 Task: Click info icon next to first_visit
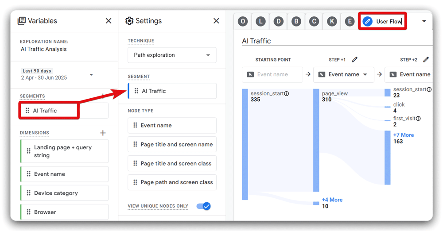point(418,119)
